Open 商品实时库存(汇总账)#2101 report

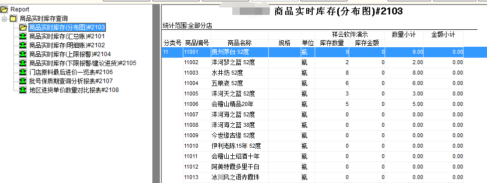(x=67, y=36)
